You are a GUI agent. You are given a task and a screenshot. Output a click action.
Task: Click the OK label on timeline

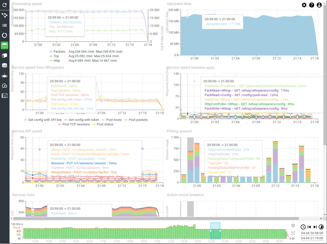click(x=19, y=235)
